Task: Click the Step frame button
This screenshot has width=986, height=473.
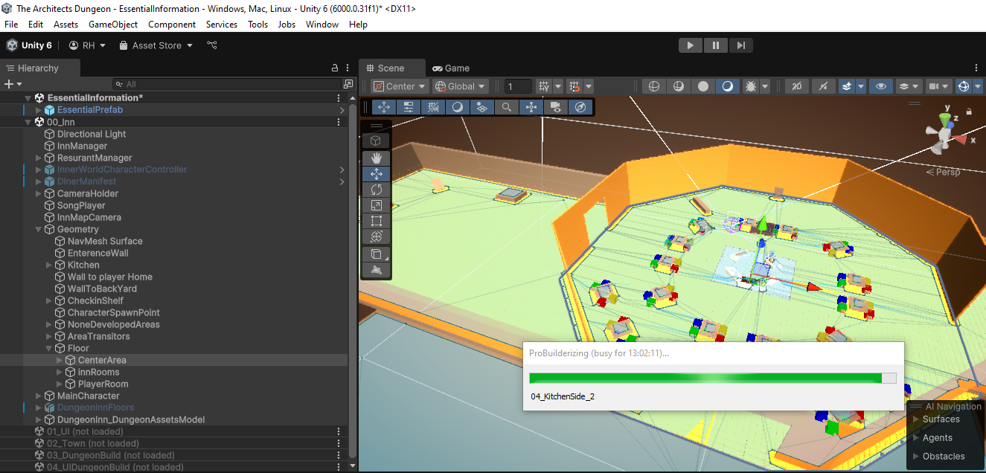Action: click(x=740, y=45)
